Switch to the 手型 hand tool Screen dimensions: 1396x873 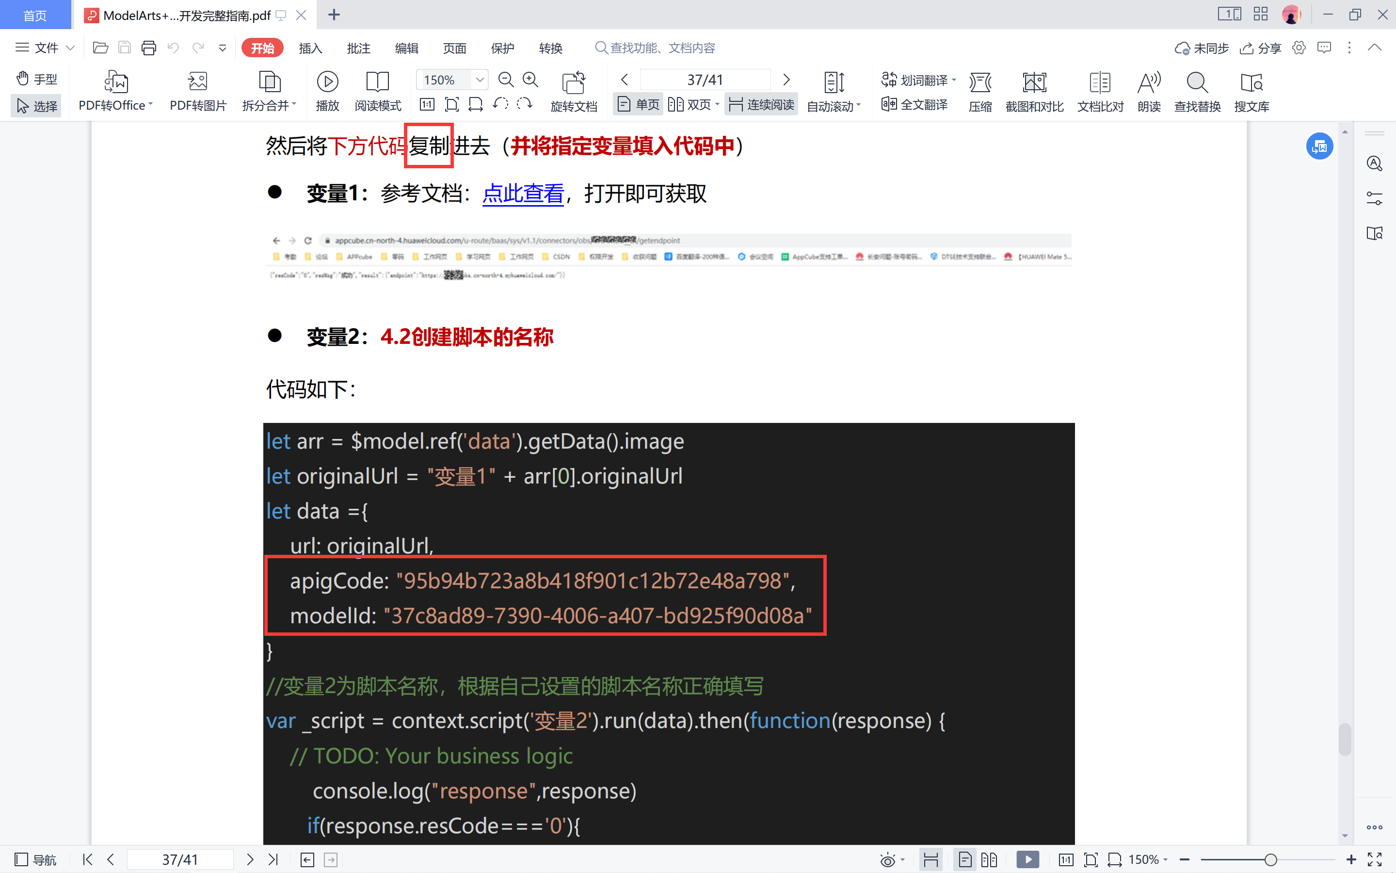tap(36, 79)
